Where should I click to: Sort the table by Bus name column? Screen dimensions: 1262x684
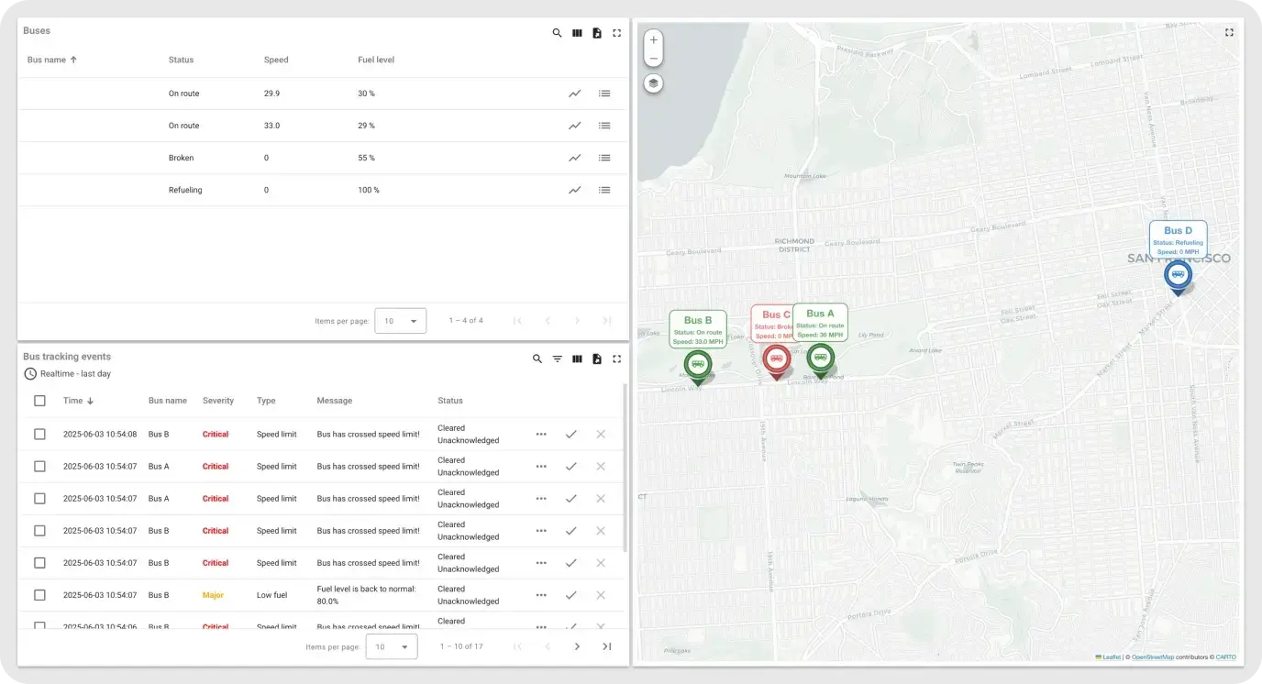pyautogui.click(x=47, y=60)
